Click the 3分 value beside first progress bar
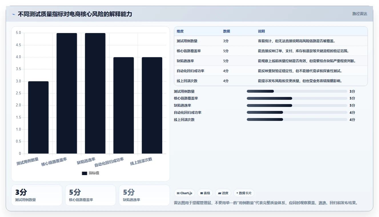The image size is (379, 217). click(352, 91)
